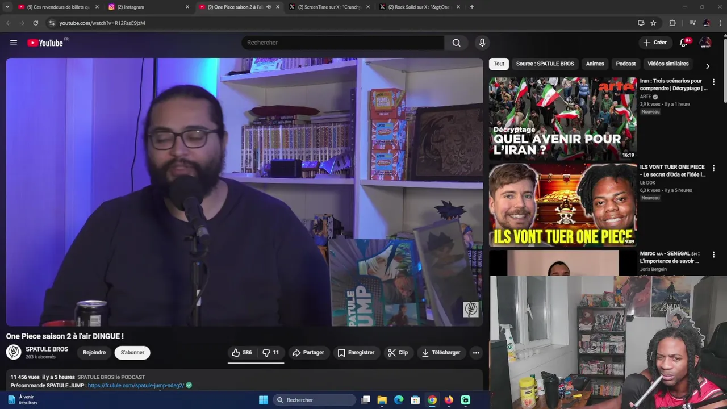The height and width of the screenshot is (409, 727).
Task: Click the channel watermark on video
Action: (470, 309)
